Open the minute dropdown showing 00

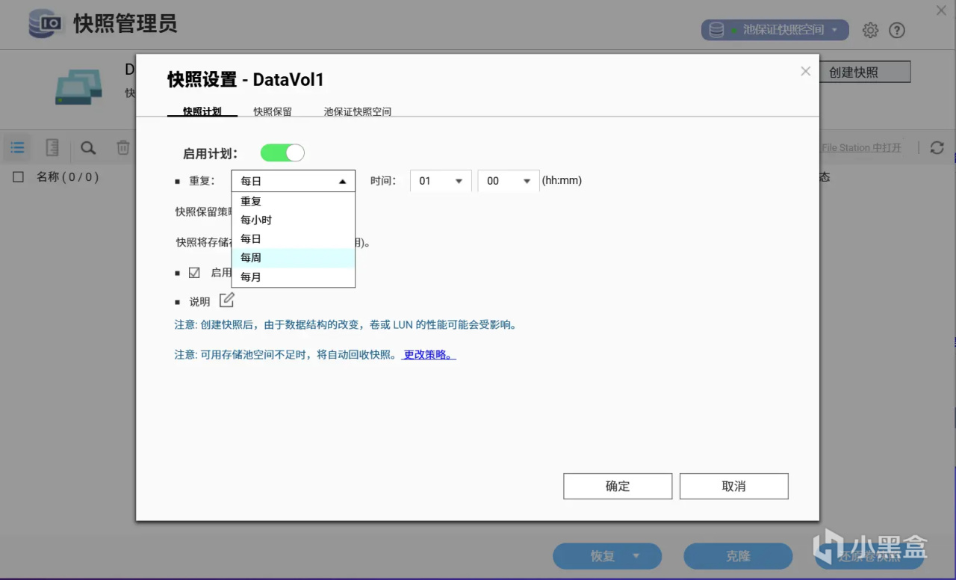pos(509,181)
